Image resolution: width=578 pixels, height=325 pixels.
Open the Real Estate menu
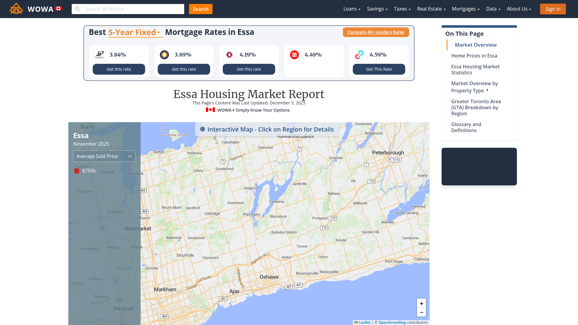[x=431, y=9]
